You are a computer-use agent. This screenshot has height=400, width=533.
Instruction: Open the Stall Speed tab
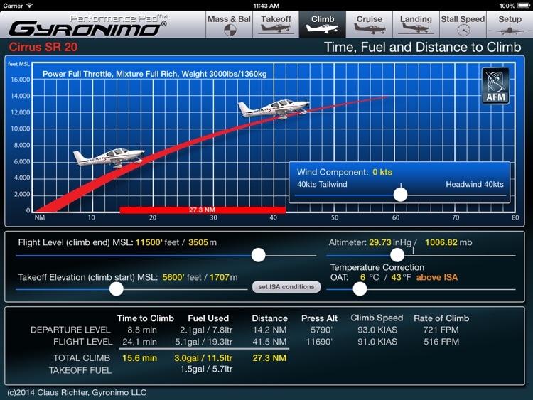point(463,24)
